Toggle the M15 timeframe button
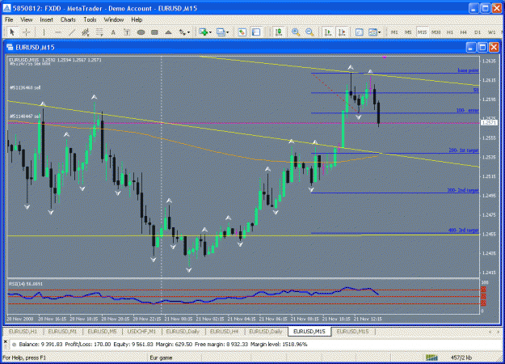Image resolution: width=505 pixels, height=364 pixels. tap(422, 32)
